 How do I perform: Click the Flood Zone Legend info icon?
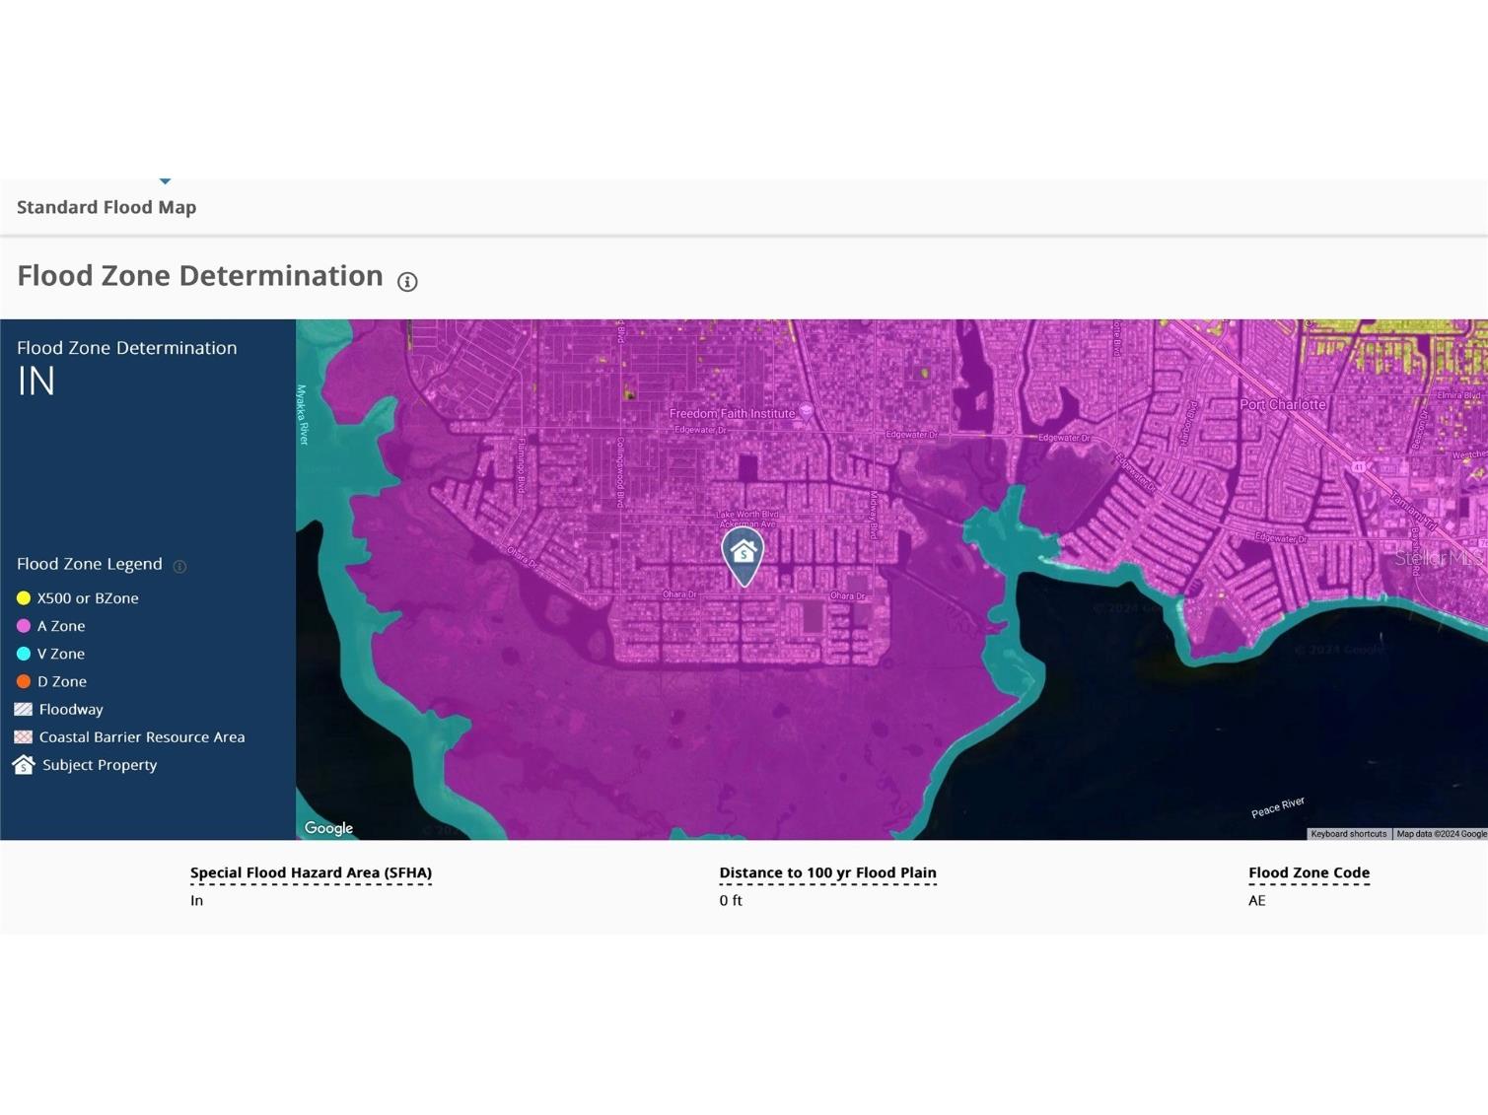click(179, 566)
